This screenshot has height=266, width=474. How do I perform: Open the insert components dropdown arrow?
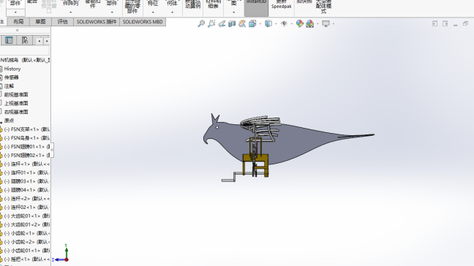pyautogui.click(x=15, y=12)
